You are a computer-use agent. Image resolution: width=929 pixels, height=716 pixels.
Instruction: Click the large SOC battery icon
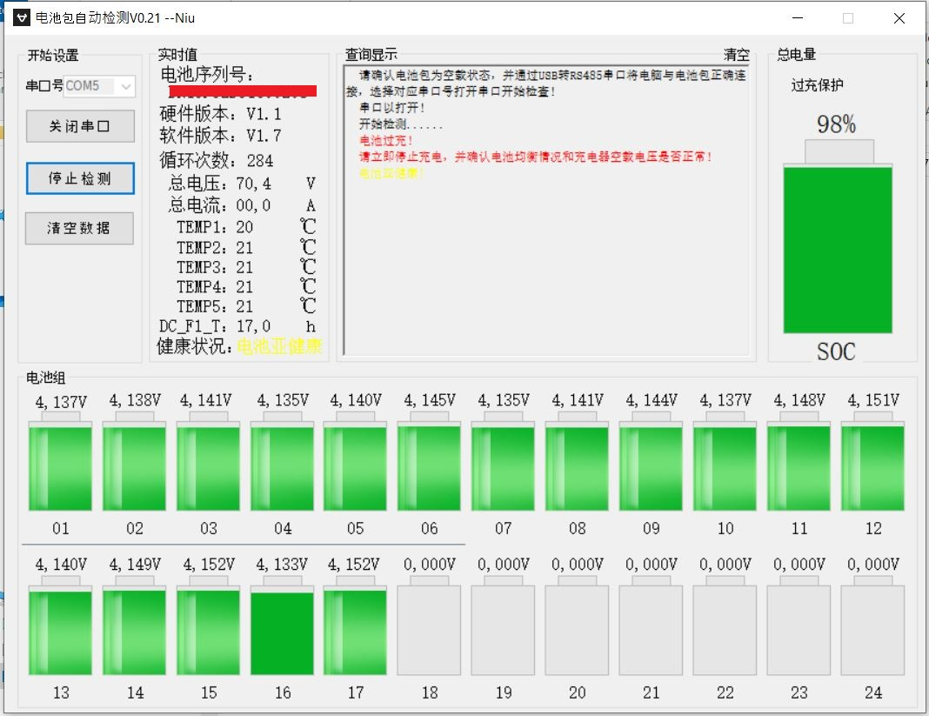point(838,248)
